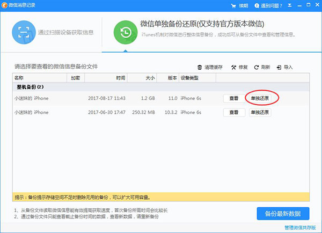Select the backup dated 2017-08-17 11:43
322x233 pixels.
[161, 98]
